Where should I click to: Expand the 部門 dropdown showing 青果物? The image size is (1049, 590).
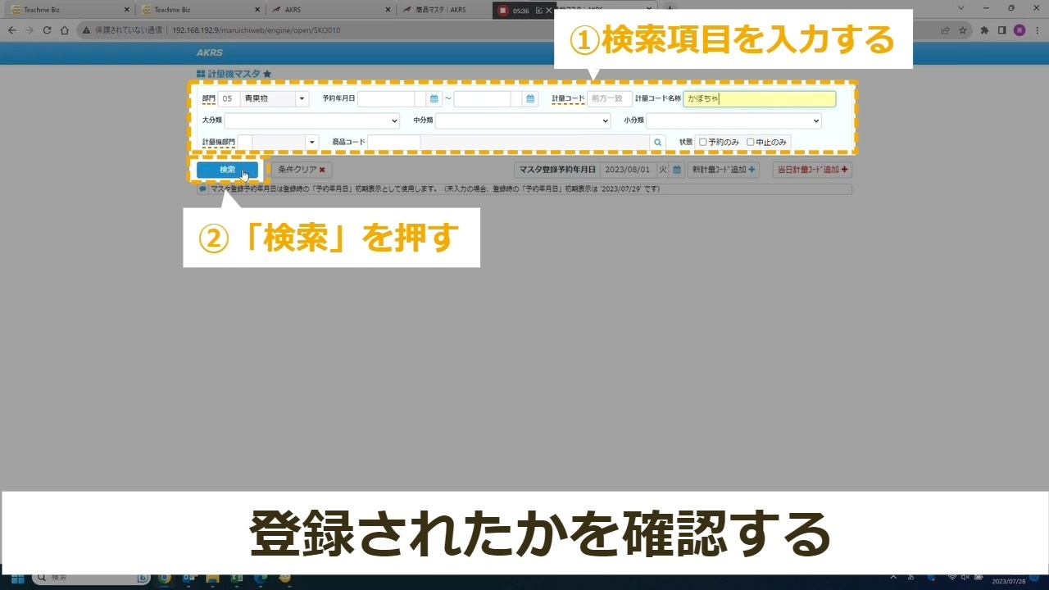coord(302,99)
